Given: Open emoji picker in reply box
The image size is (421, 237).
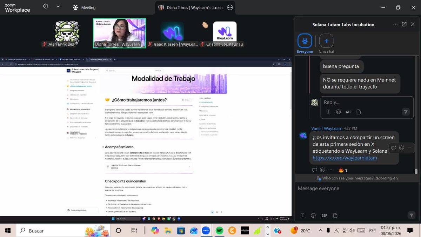Looking at the screenshot, I should point(338,112).
